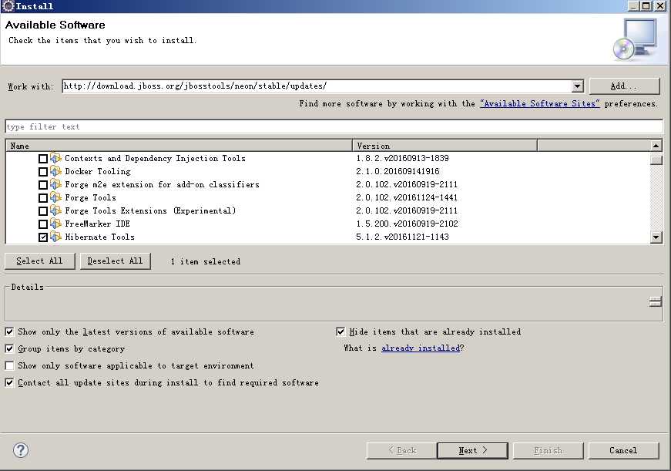Image resolution: width=671 pixels, height=471 pixels.
Task: Toggle Show only the latest versions option
Action: 9,331
